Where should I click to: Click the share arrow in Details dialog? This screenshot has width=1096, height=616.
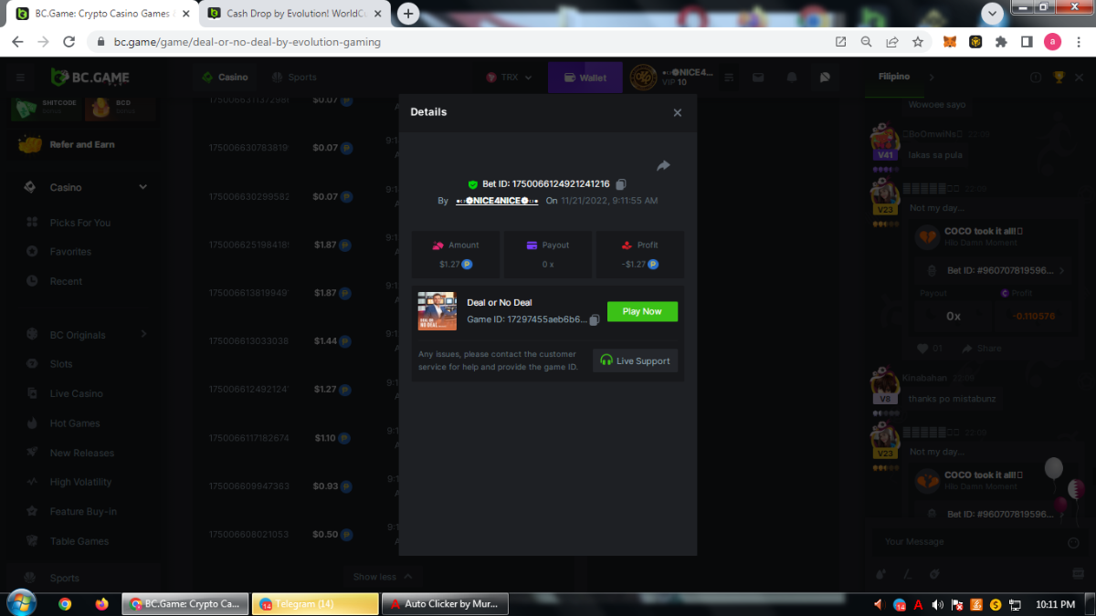pyautogui.click(x=663, y=165)
